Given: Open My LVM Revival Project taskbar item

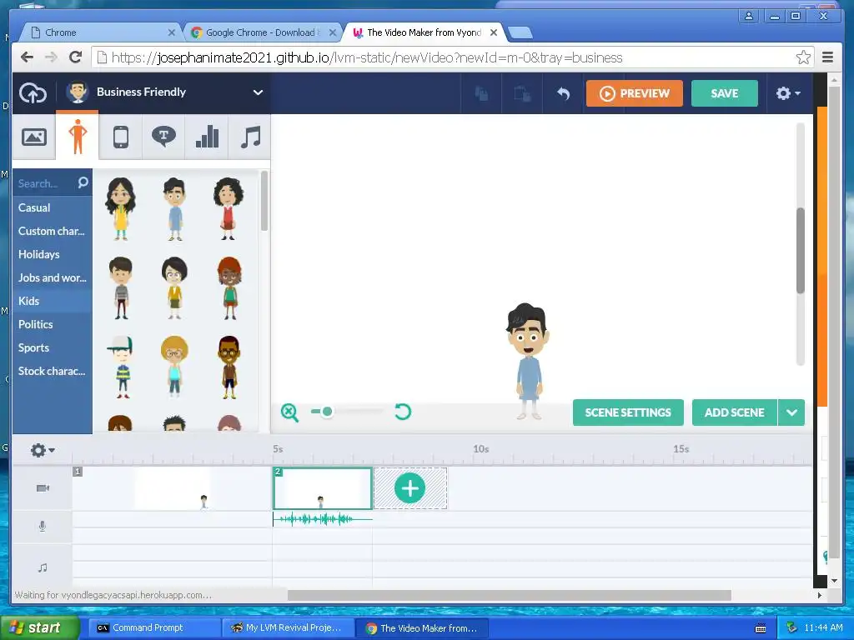Looking at the screenshot, I should (289, 628).
